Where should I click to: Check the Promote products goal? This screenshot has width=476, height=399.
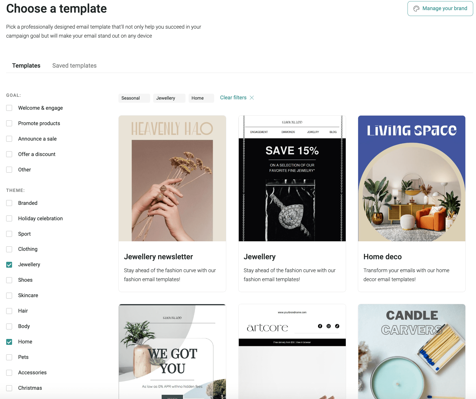pyautogui.click(x=9, y=123)
